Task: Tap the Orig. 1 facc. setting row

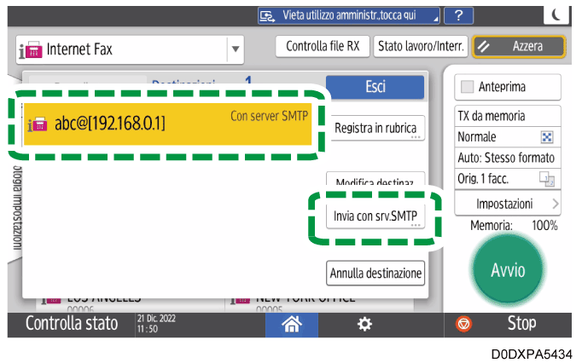Action: [x=508, y=179]
